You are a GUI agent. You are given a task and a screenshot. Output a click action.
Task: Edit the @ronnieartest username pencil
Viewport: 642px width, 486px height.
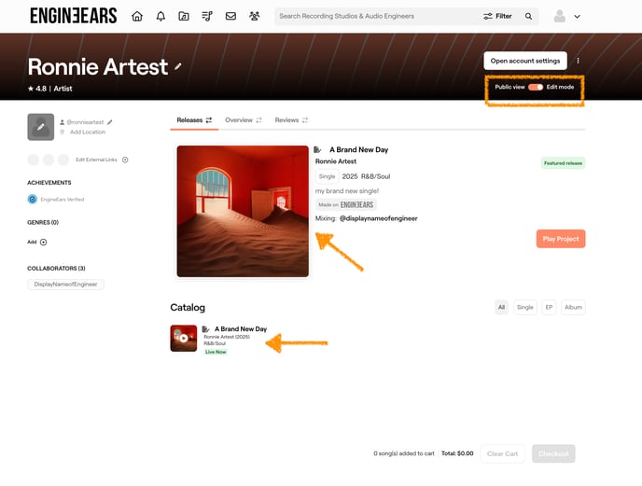tap(109, 121)
